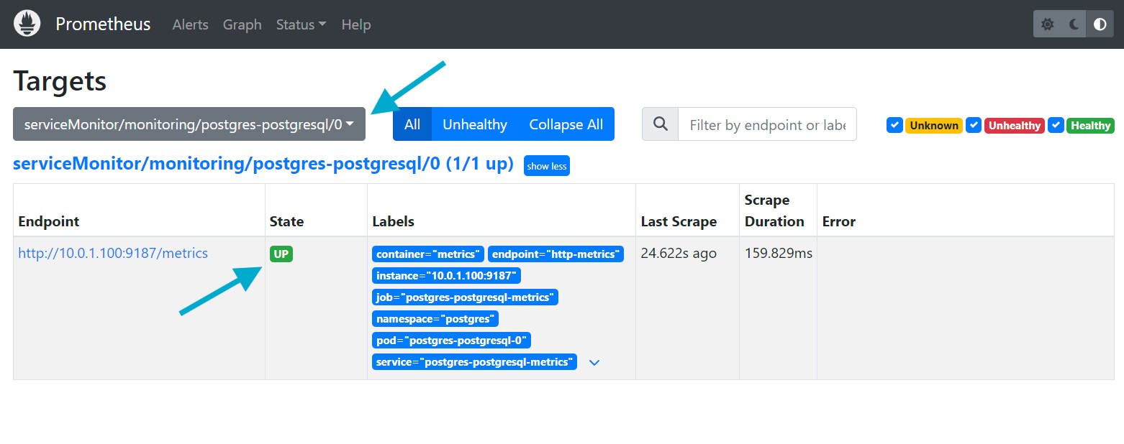Click the green UP state badge
Image resolution: width=1124 pixels, height=444 pixels.
(281, 254)
